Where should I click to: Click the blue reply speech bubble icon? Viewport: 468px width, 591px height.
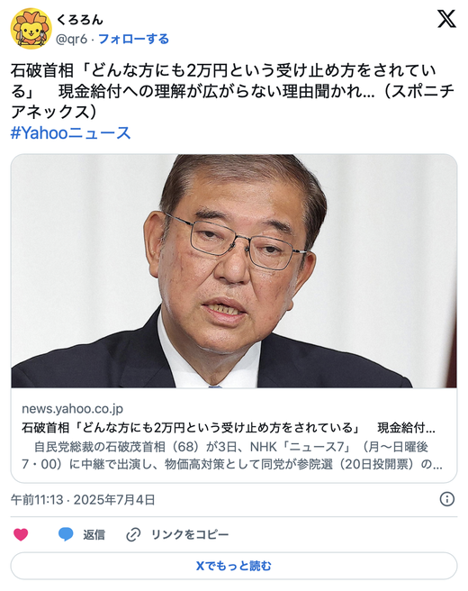[66, 534]
